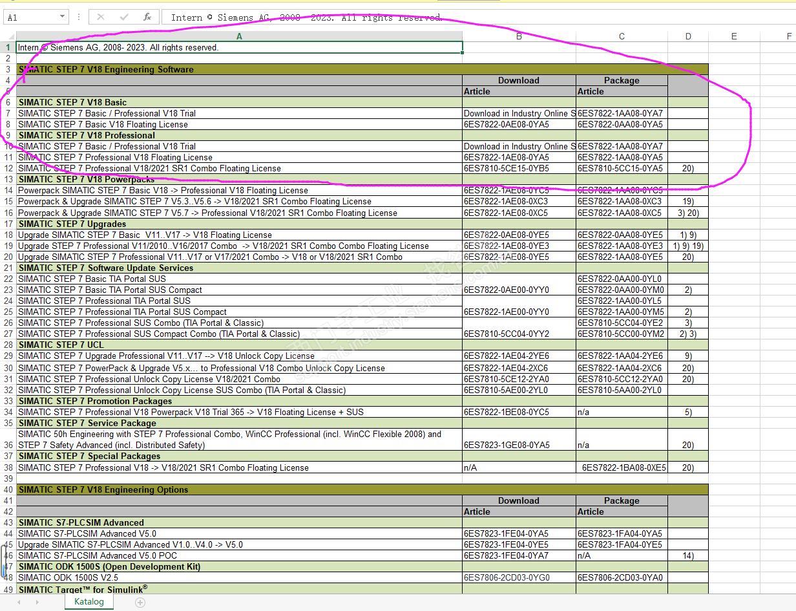Select 'SIMATIC STEP 7 Basic TIA Portal SUS' cell

(x=239, y=279)
